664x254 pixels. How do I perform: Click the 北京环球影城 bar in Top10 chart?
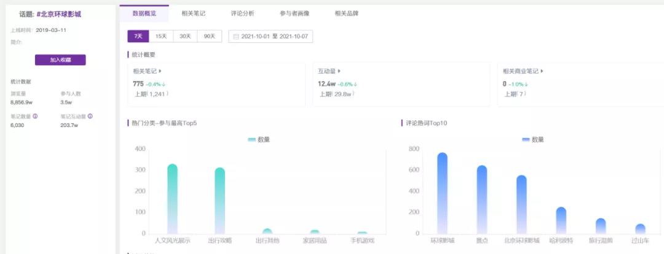521,204
